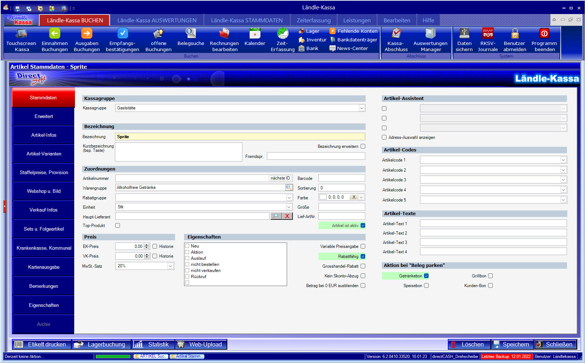Click the Etikett drucken button
The width and height of the screenshot is (585, 363).
pos(41,344)
